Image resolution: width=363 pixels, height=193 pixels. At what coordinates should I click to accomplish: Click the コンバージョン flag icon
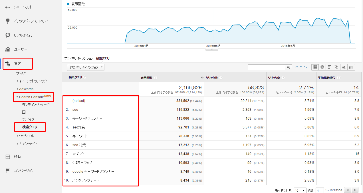8,170
